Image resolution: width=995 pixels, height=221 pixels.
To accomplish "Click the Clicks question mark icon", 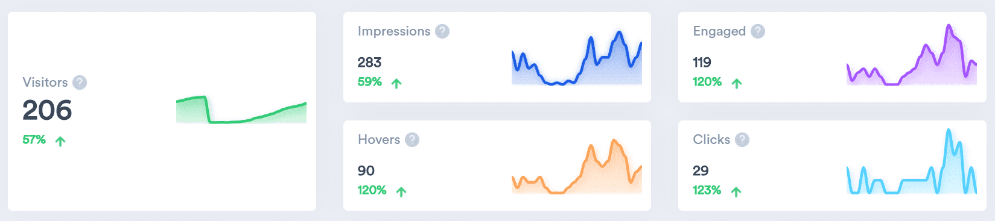I will (x=742, y=140).
